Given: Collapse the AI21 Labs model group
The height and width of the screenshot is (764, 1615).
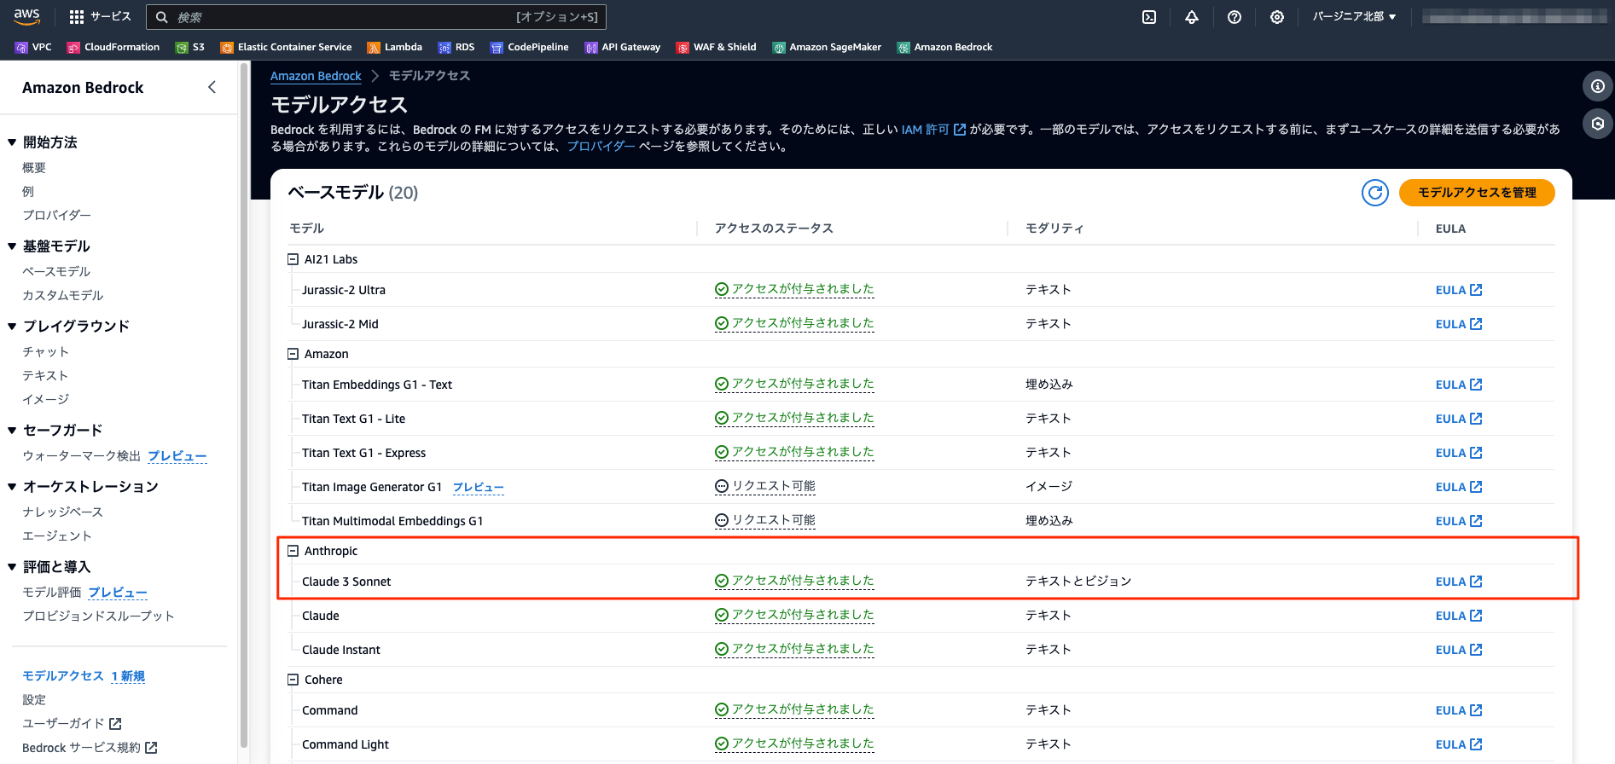Looking at the screenshot, I should pyautogui.click(x=293, y=259).
